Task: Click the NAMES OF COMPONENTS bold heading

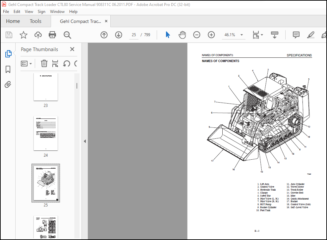Action: pyautogui.click(x=220, y=61)
